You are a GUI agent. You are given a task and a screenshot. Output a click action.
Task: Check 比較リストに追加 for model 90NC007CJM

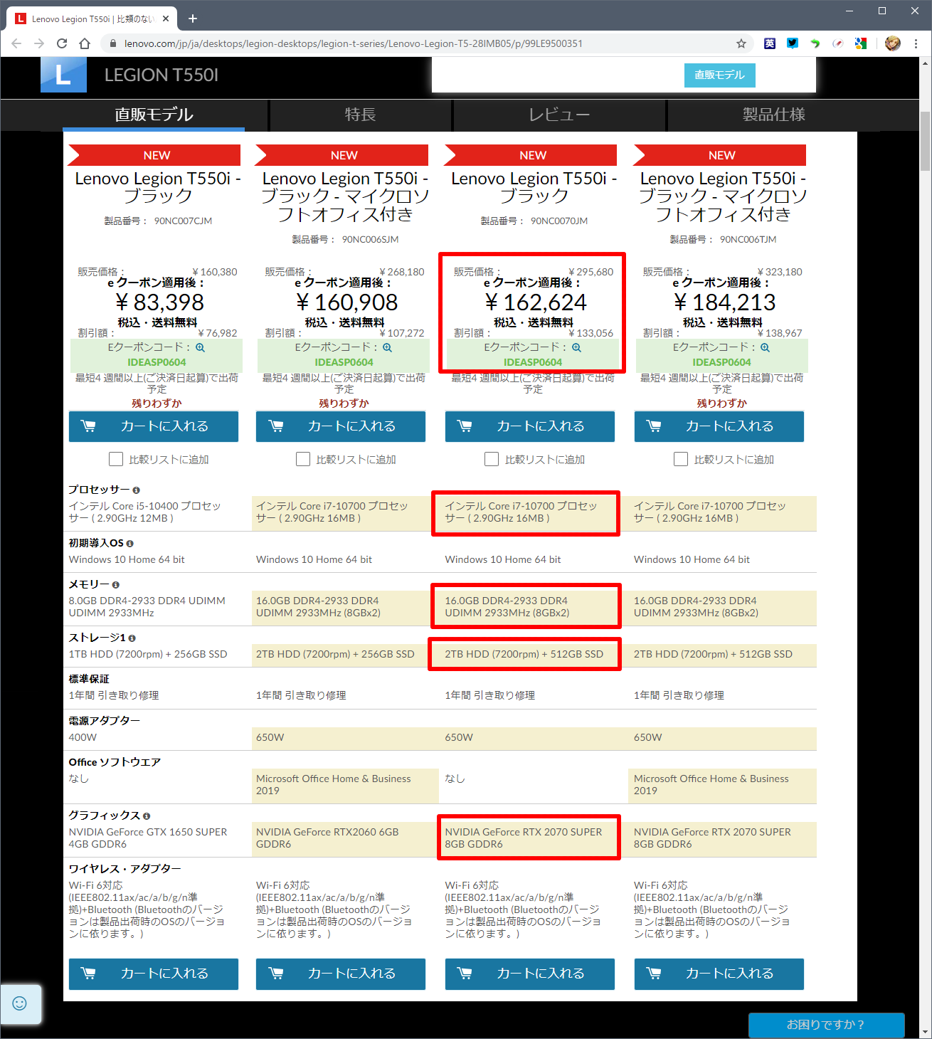116,459
